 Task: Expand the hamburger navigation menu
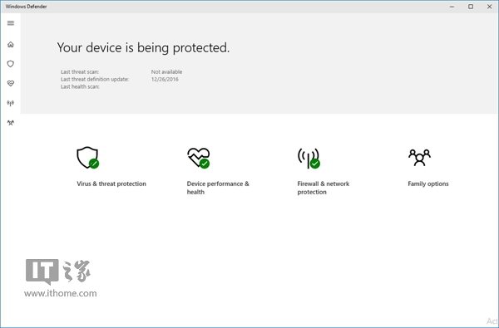[11, 23]
